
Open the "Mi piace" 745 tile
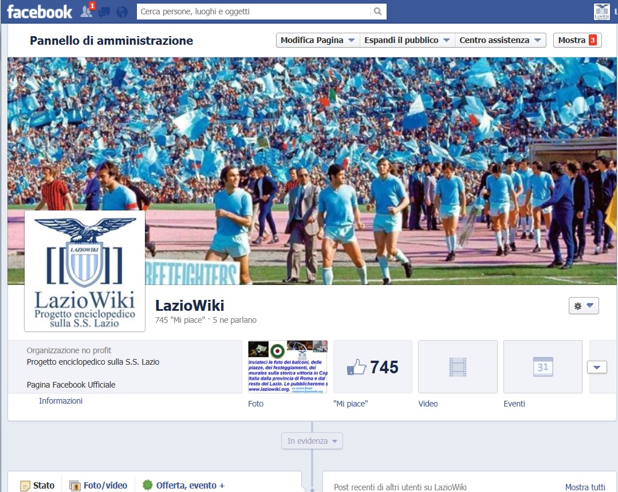(372, 366)
